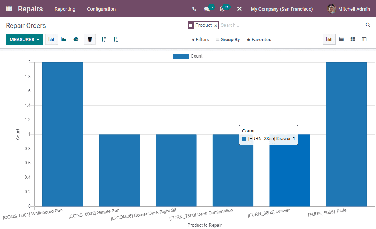Open the conversations messages icon

click(x=207, y=9)
